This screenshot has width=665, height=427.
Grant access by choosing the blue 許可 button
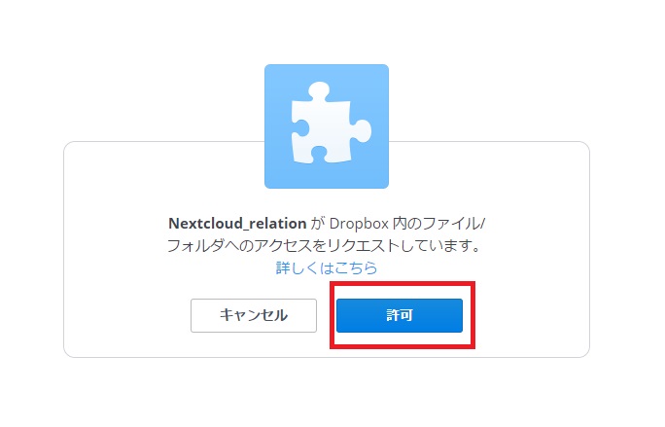399,315
